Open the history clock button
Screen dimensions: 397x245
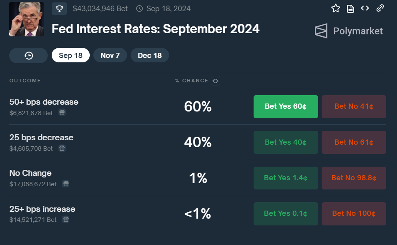28,56
